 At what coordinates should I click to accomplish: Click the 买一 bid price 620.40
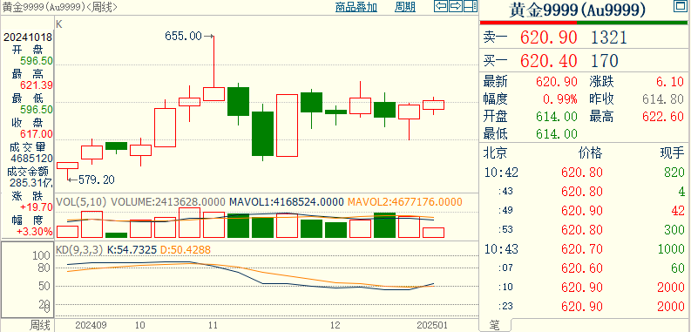point(549,60)
